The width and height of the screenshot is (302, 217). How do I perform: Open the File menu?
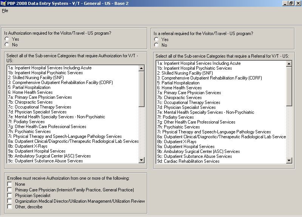(5, 11)
